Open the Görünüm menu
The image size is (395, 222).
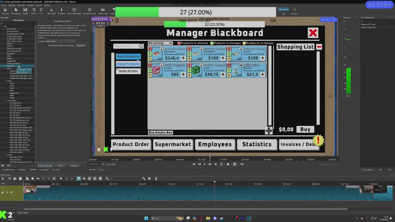[21, 5]
